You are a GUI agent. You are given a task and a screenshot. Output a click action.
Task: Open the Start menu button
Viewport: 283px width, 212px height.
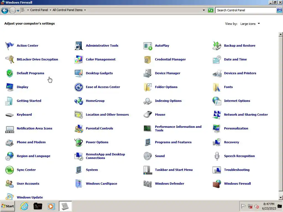point(7,206)
